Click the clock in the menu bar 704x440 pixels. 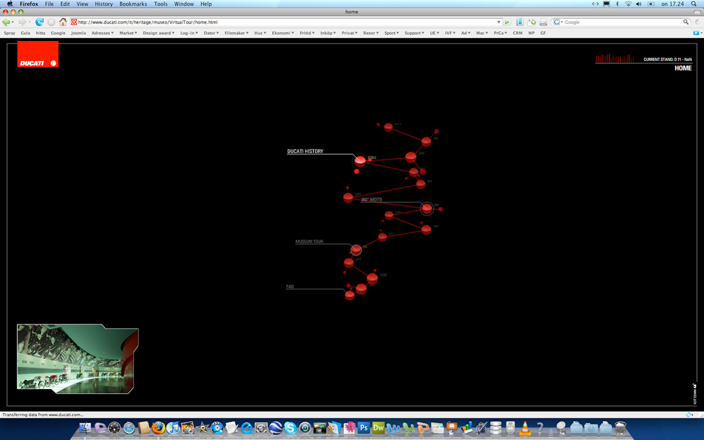tap(672, 4)
